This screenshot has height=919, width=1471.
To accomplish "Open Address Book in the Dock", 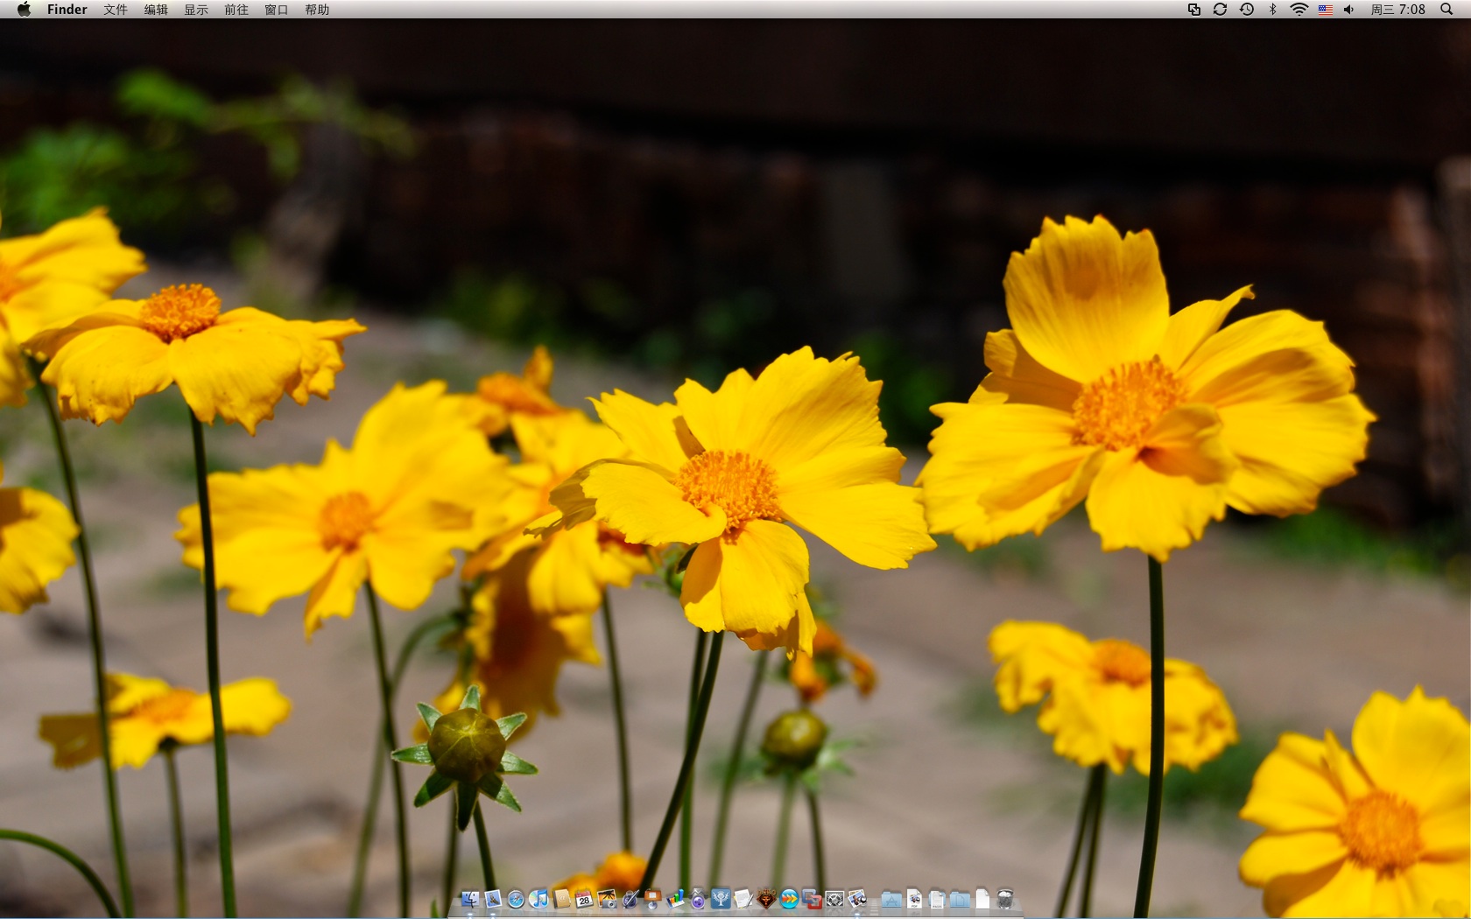I will [561, 899].
